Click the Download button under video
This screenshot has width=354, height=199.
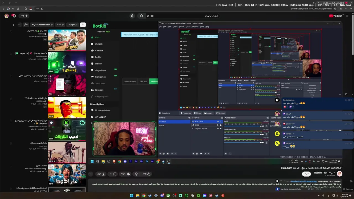[x=101, y=174]
